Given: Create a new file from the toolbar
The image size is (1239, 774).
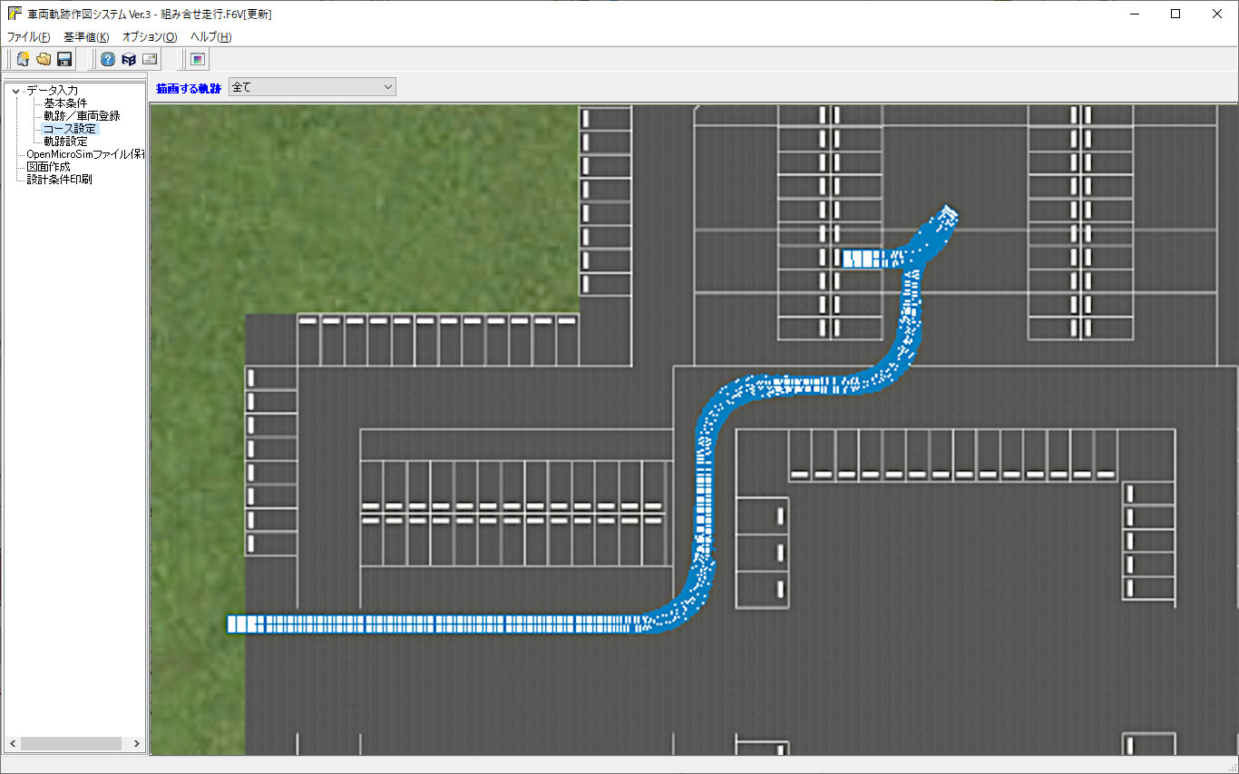Looking at the screenshot, I should pyautogui.click(x=24, y=60).
